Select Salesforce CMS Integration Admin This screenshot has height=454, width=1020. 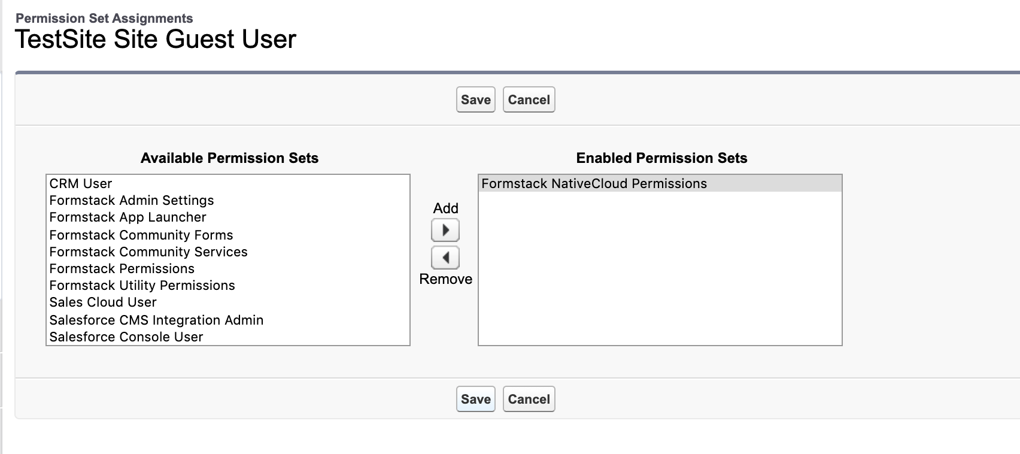pos(156,320)
